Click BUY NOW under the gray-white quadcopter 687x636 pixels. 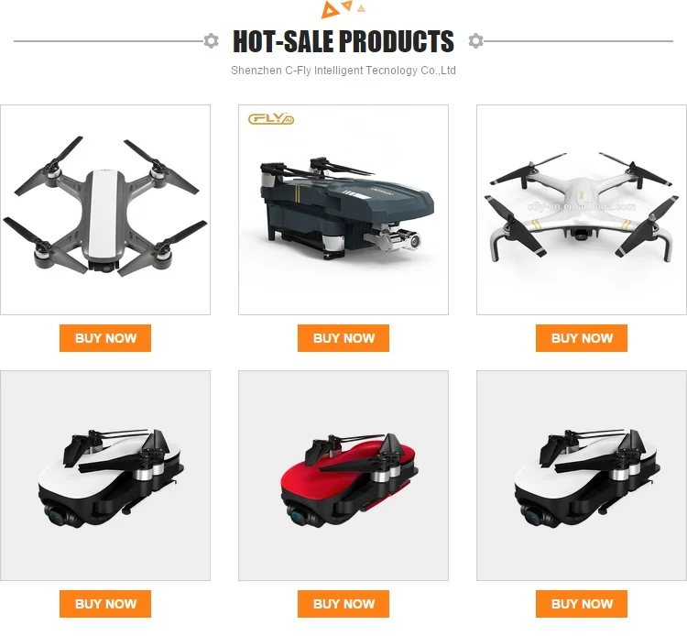(x=105, y=338)
